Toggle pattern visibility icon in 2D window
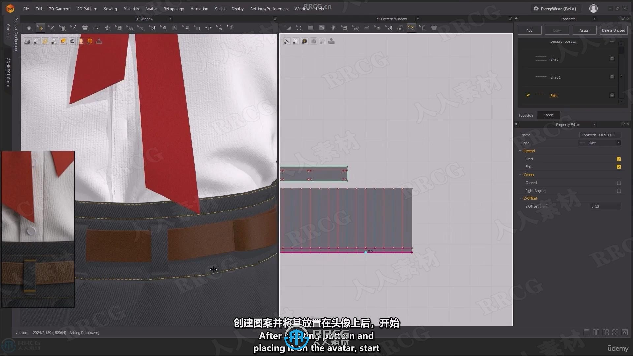Viewport: 633px width, 356px height. click(296, 41)
